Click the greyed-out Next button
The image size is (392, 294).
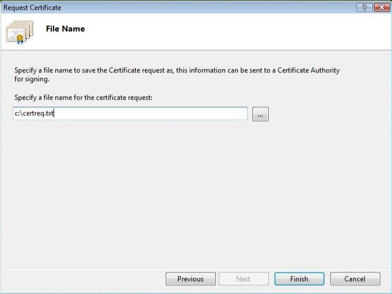(243, 279)
